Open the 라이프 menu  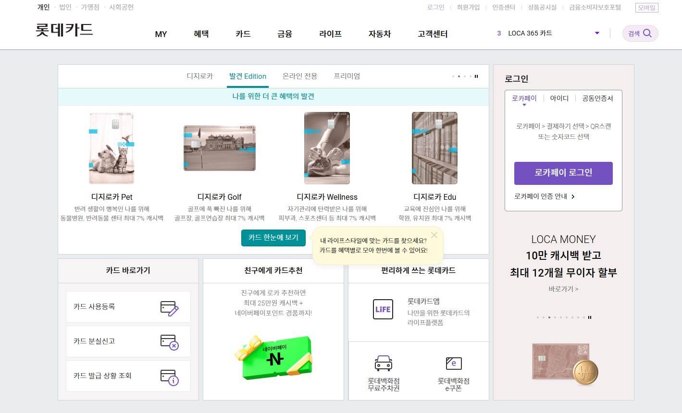(x=331, y=34)
